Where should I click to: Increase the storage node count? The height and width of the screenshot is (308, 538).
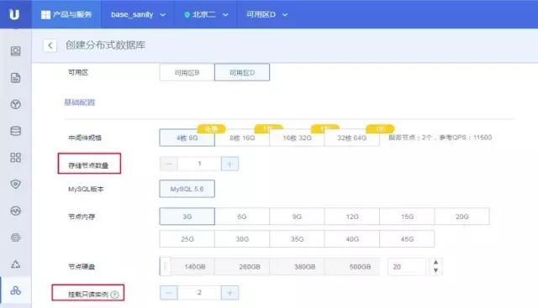[229, 164]
